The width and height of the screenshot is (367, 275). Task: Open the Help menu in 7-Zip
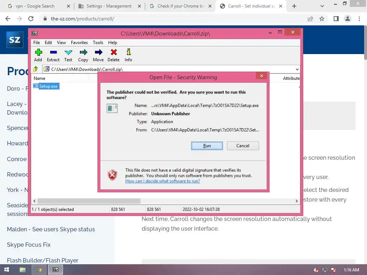pyautogui.click(x=113, y=43)
